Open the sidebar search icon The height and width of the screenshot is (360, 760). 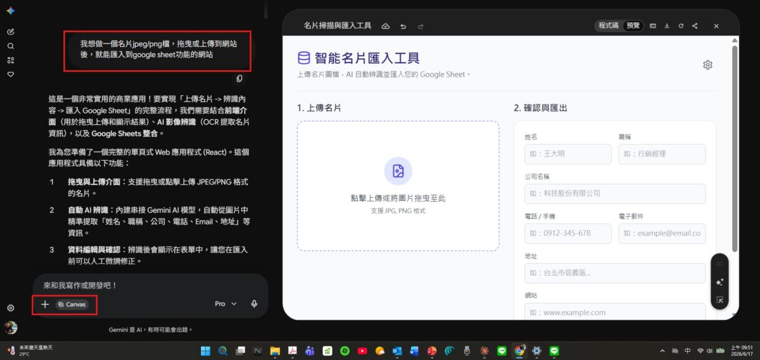pos(11,46)
